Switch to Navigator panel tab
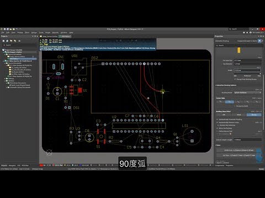265x198 pixels. click(12, 166)
